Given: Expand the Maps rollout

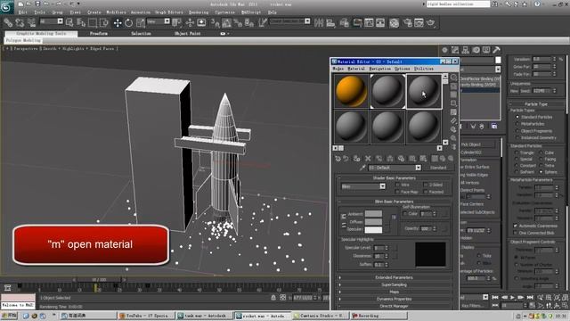Looking at the screenshot, I should 394,292.
